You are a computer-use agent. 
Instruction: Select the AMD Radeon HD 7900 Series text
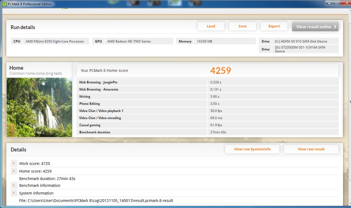coord(129,41)
